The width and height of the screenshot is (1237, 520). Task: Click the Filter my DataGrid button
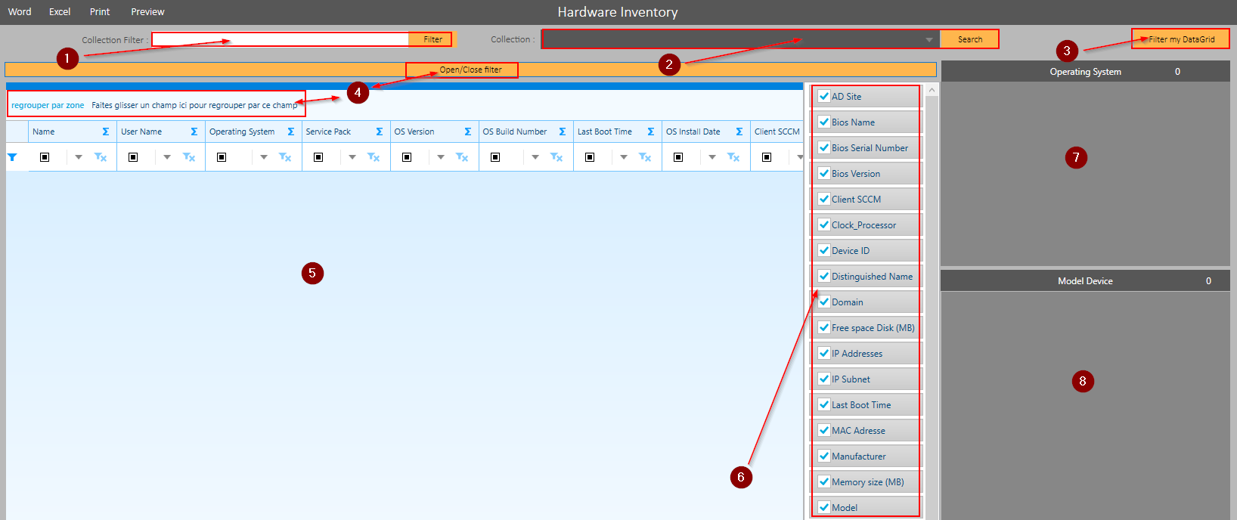pyautogui.click(x=1181, y=39)
